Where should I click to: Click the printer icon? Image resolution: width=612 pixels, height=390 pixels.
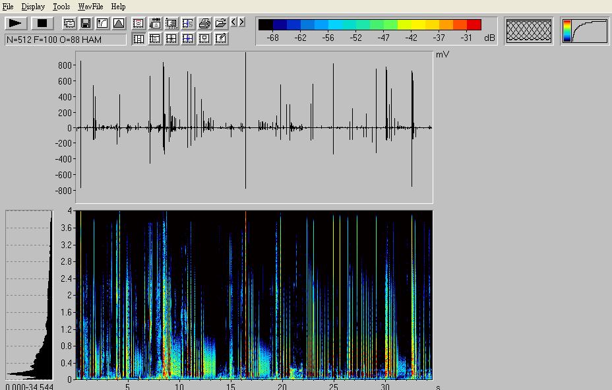coord(204,23)
